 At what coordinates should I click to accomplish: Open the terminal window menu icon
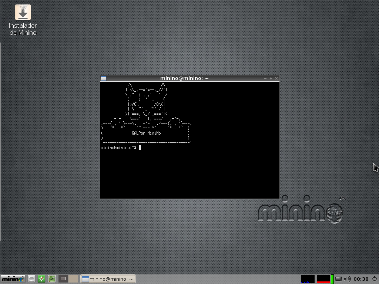(104, 78)
